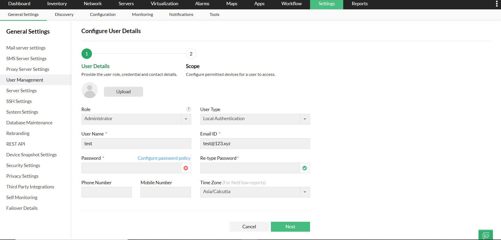The image size is (501, 240).
Task: Click the Phone Number input field
Action: [x=106, y=192]
